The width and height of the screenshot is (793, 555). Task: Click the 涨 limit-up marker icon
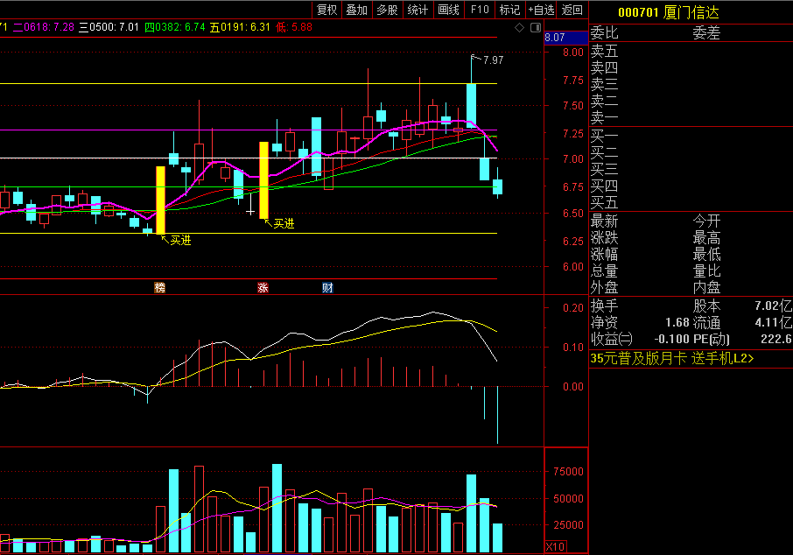pos(263,288)
